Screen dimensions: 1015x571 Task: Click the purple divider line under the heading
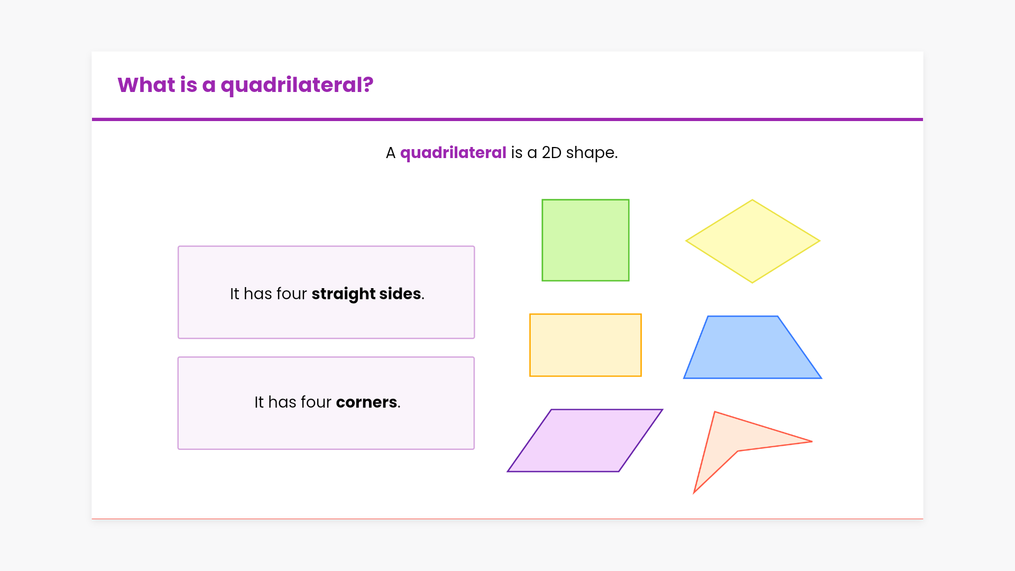click(508, 119)
